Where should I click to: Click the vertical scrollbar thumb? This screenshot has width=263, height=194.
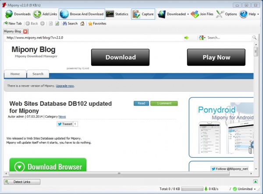tap(256, 52)
